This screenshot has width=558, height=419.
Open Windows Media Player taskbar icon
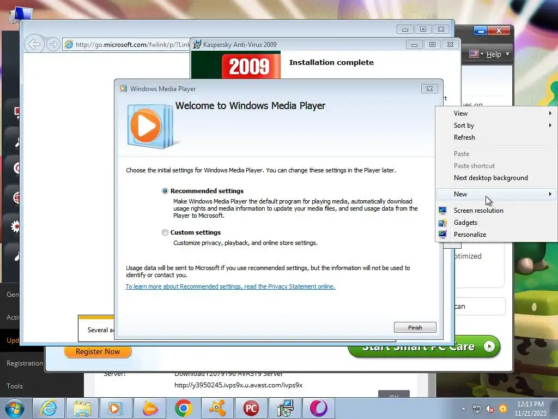pyautogui.click(x=116, y=408)
